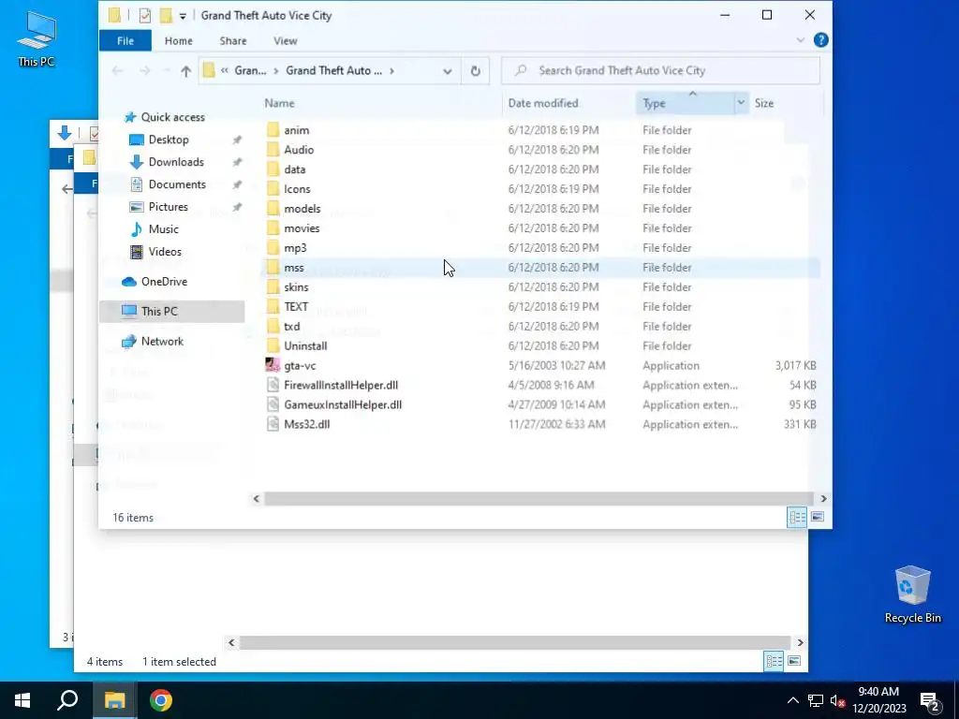Viewport: 959px width, 719px height.
Task: Open taskbar Search
Action: 67,700
